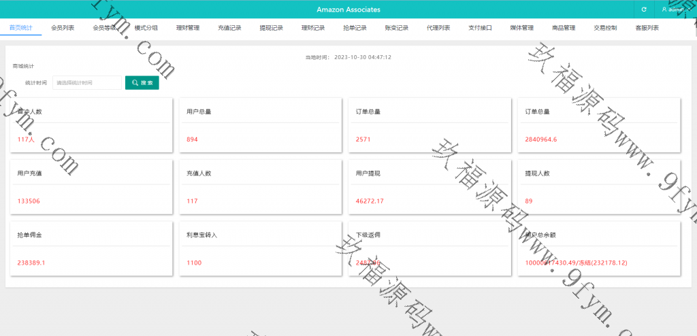Switch to the 媒体管理 tab

point(522,28)
